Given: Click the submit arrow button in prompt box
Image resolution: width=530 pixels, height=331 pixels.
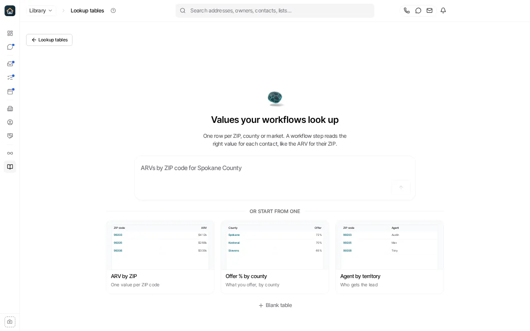Looking at the screenshot, I should 401,187.
